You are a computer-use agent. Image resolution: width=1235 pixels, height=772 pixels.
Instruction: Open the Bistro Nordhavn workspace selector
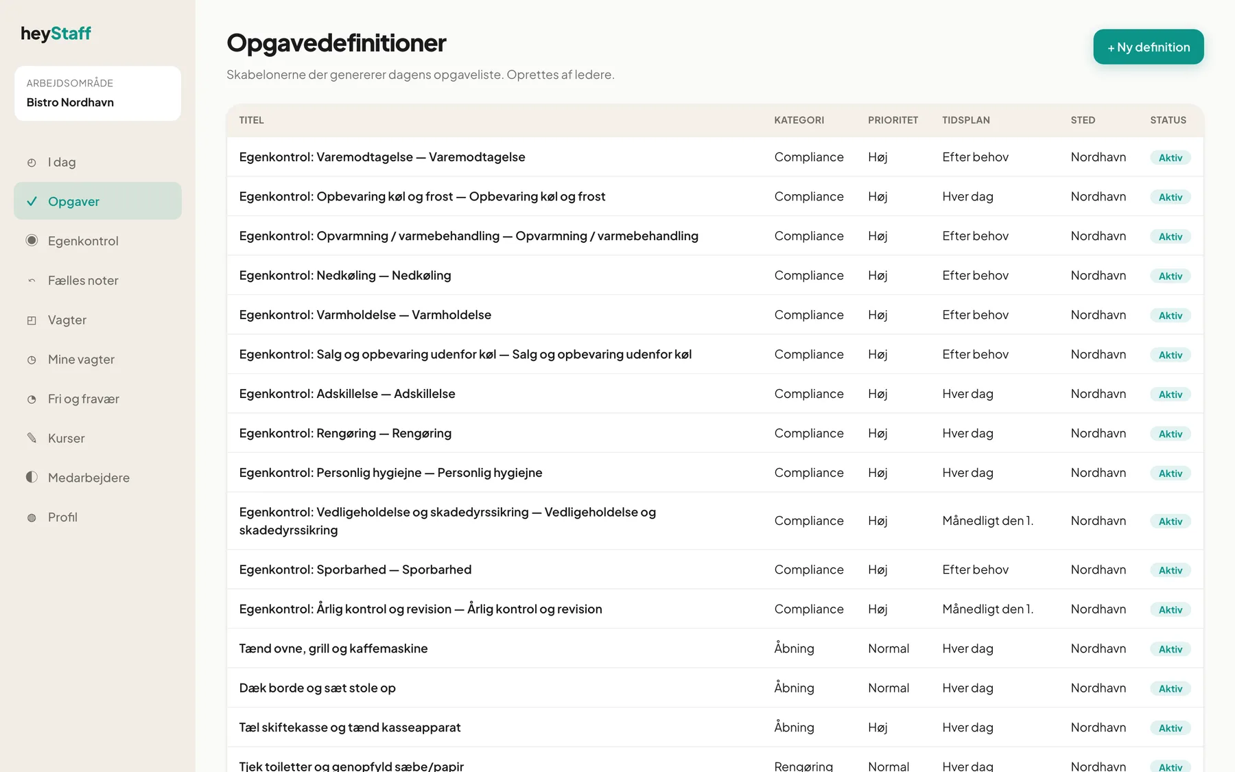[97, 93]
